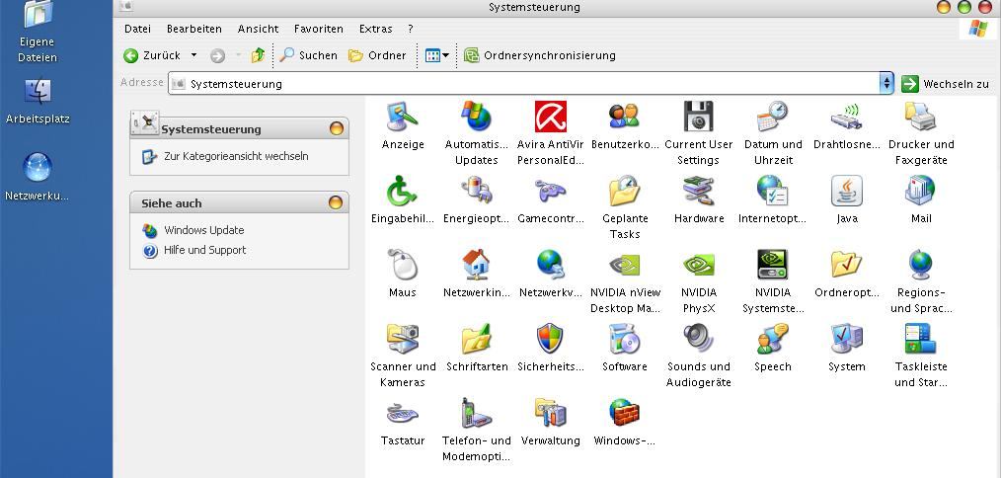Image resolution: width=1001 pixels, height=478 pixels.
Task: Click the up-one-level folder button
Action: (x=258, y=55)
